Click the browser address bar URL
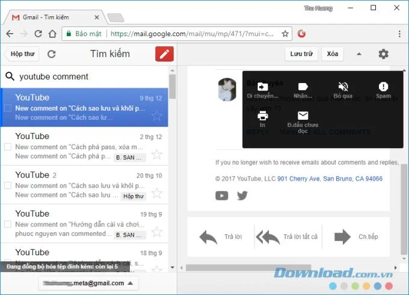Image resolution: width=409 pixels, height=295 pixels. tap(192, 34)
